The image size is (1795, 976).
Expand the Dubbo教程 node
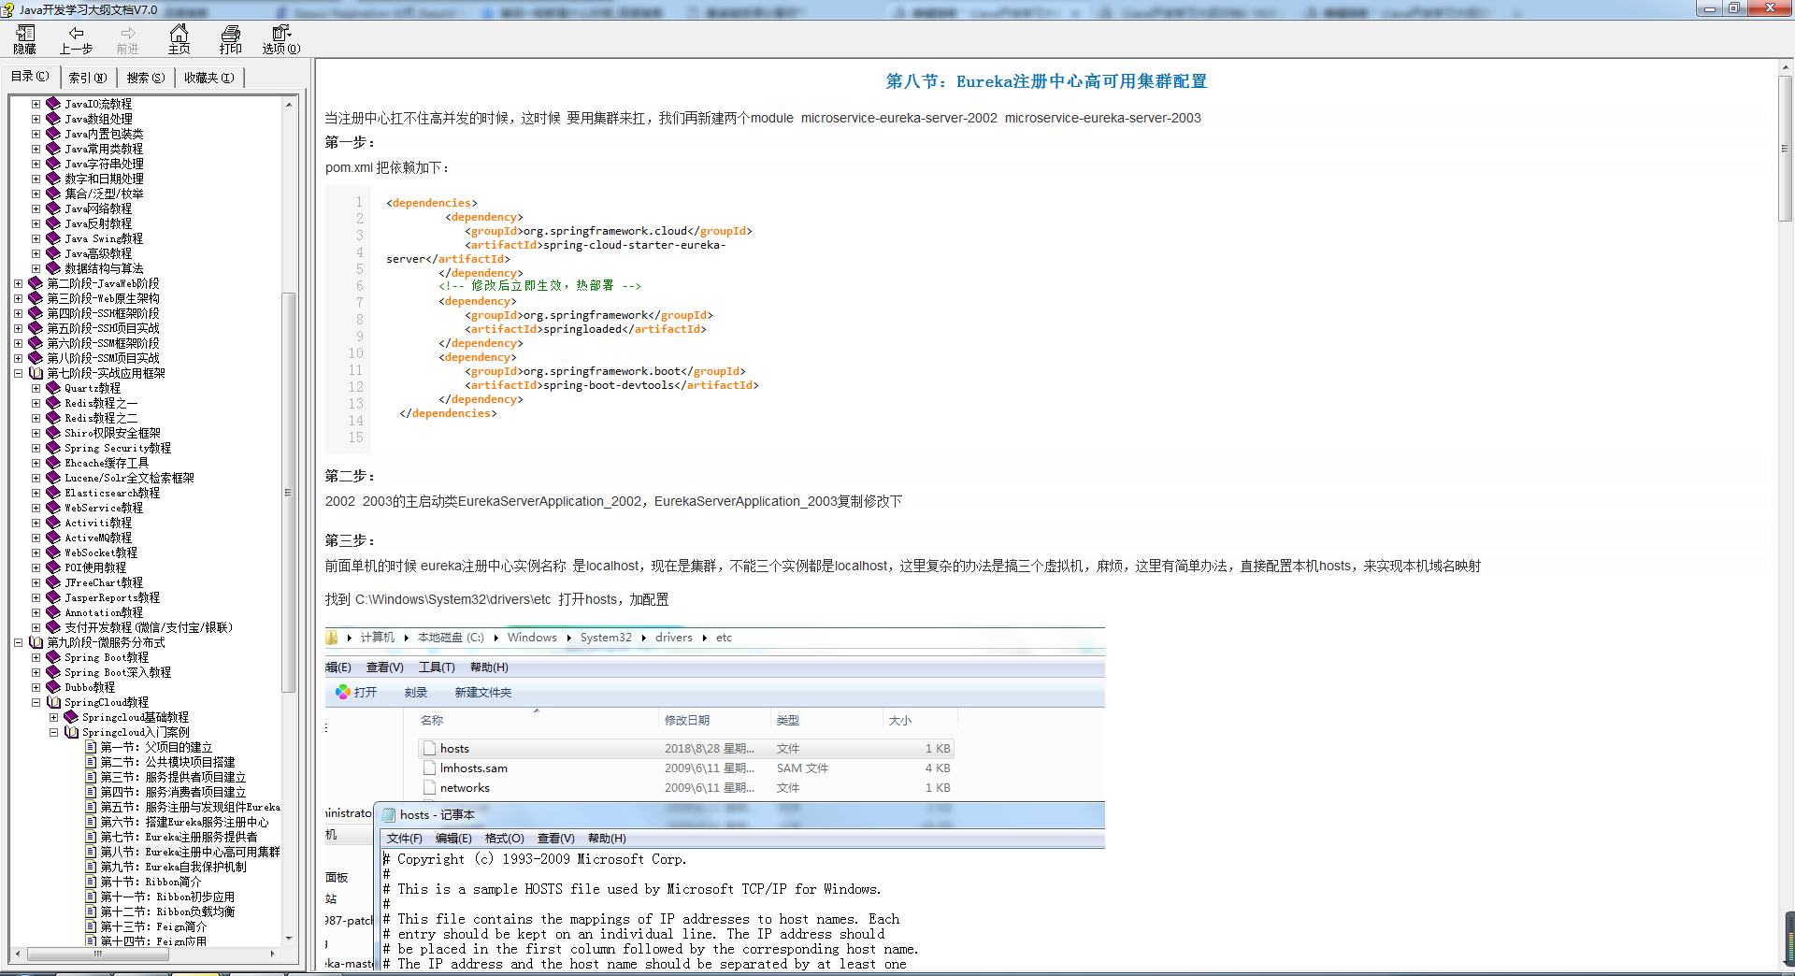tap(36, 687)
